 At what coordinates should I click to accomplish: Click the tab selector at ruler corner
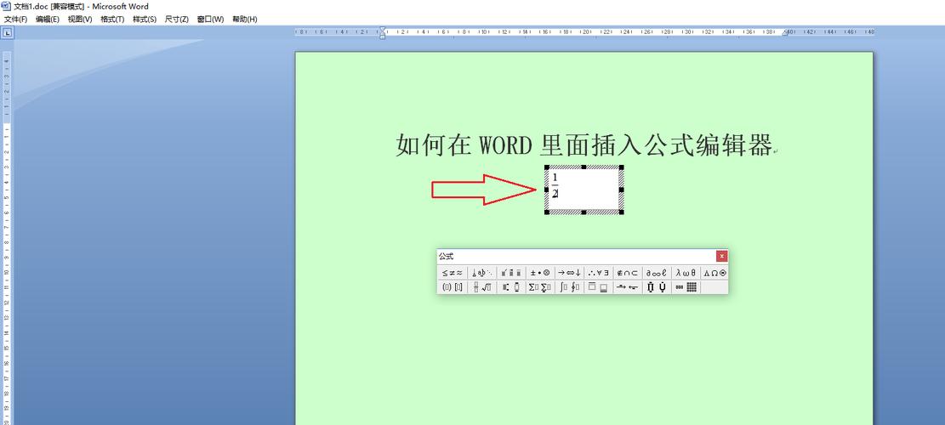click(8, 33)
